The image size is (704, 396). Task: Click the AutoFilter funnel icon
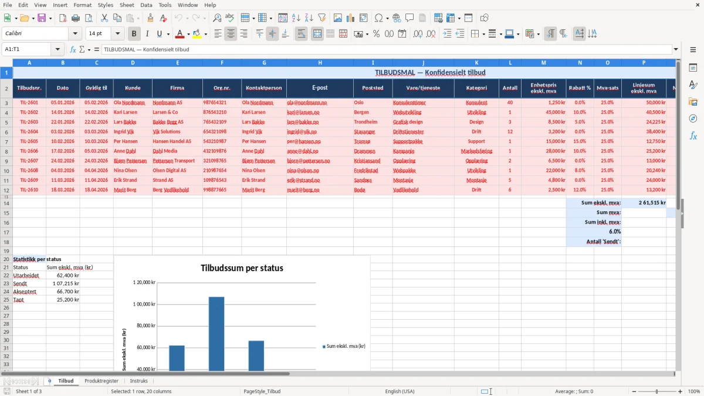coord(321,18)
